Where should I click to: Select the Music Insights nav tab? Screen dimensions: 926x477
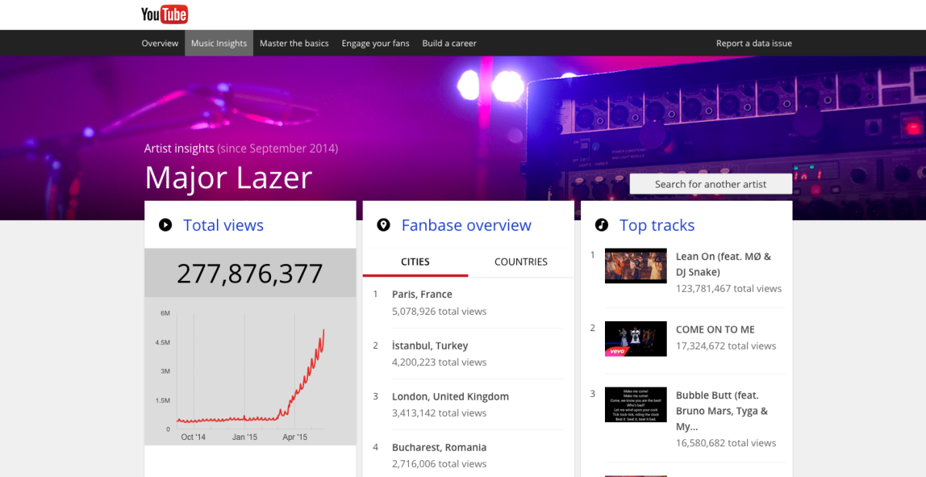[219, 43]
